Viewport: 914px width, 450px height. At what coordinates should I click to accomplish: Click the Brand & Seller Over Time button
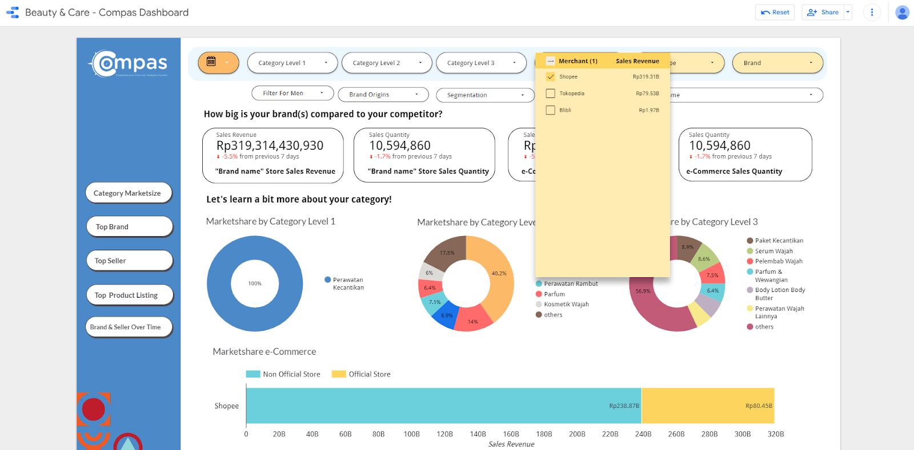[x=129, y=327]
